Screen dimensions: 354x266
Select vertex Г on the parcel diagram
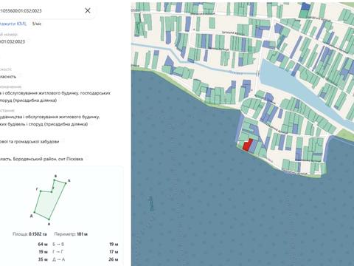[x=41, y=191]
